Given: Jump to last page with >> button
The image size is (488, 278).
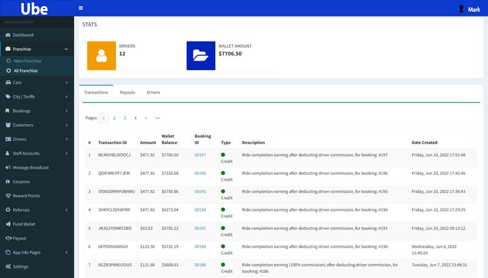Looking at the screenshot, I should (x=157, y=118).
